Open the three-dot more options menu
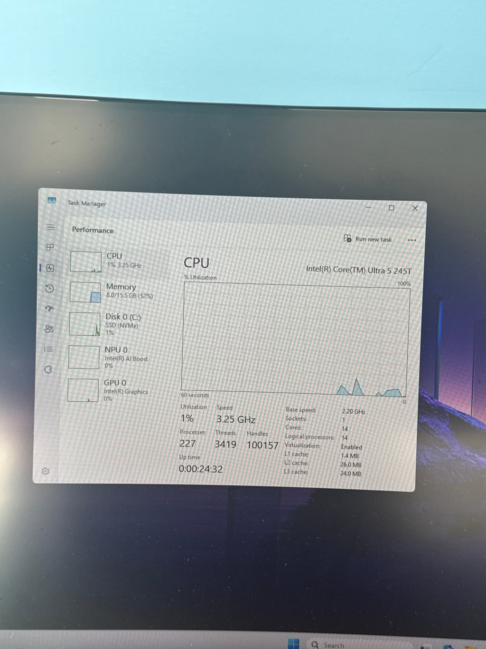 tap(411, 240)
